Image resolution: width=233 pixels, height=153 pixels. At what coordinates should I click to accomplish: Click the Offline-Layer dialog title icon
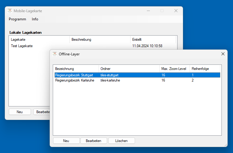pos(55,54)
